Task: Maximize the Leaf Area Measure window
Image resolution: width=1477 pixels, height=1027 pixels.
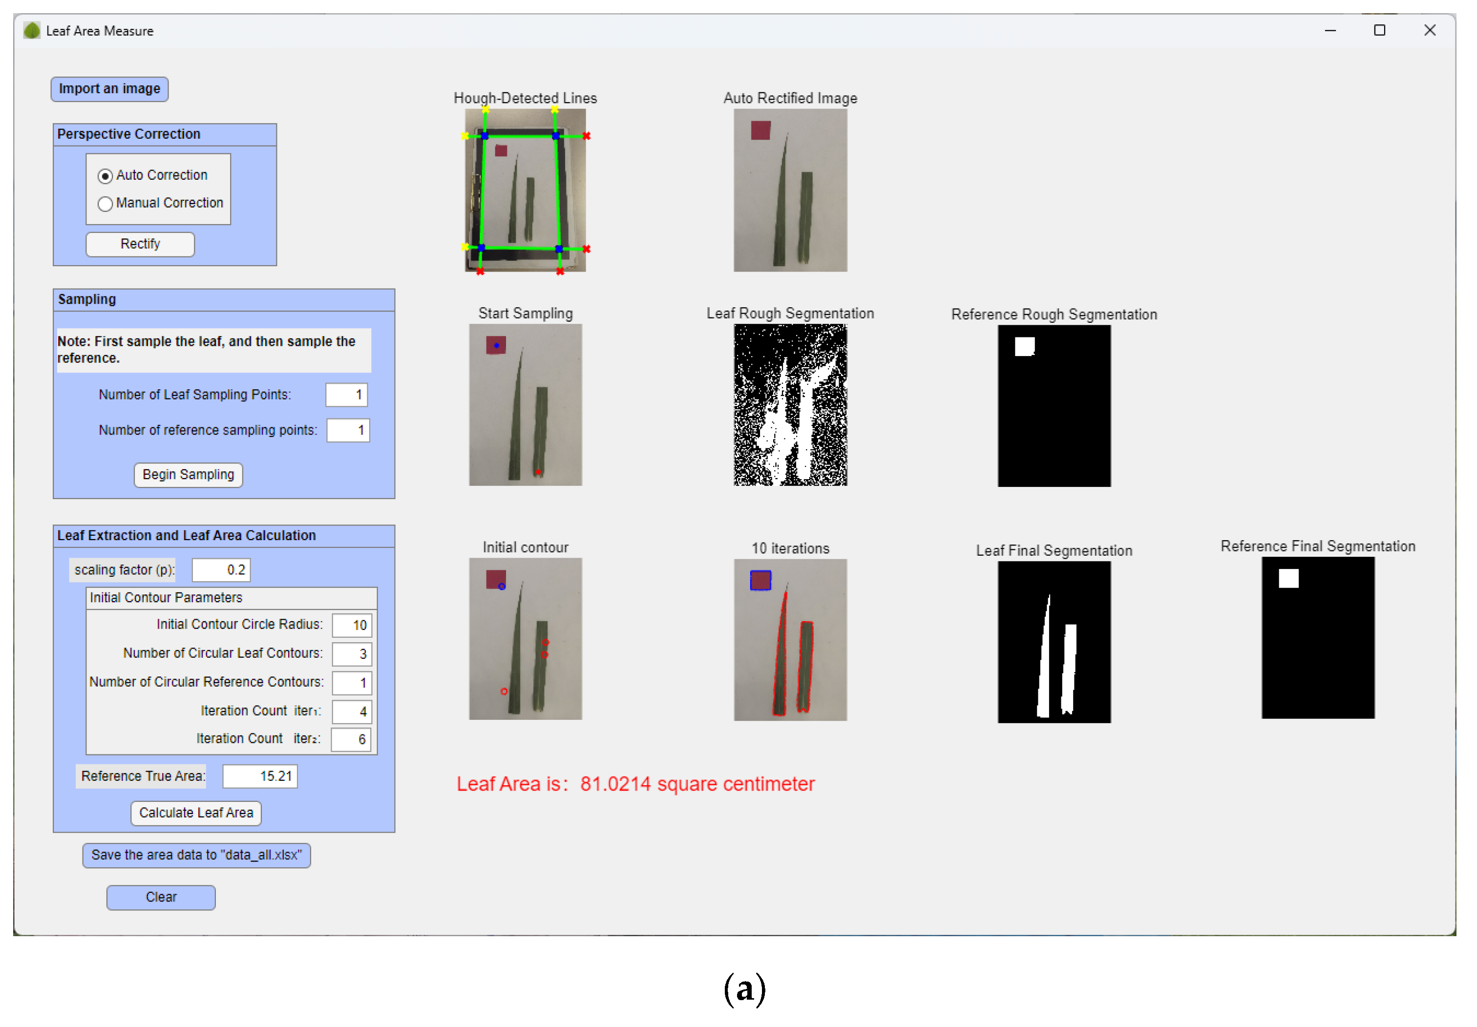Action: [x=1379, y=30]
